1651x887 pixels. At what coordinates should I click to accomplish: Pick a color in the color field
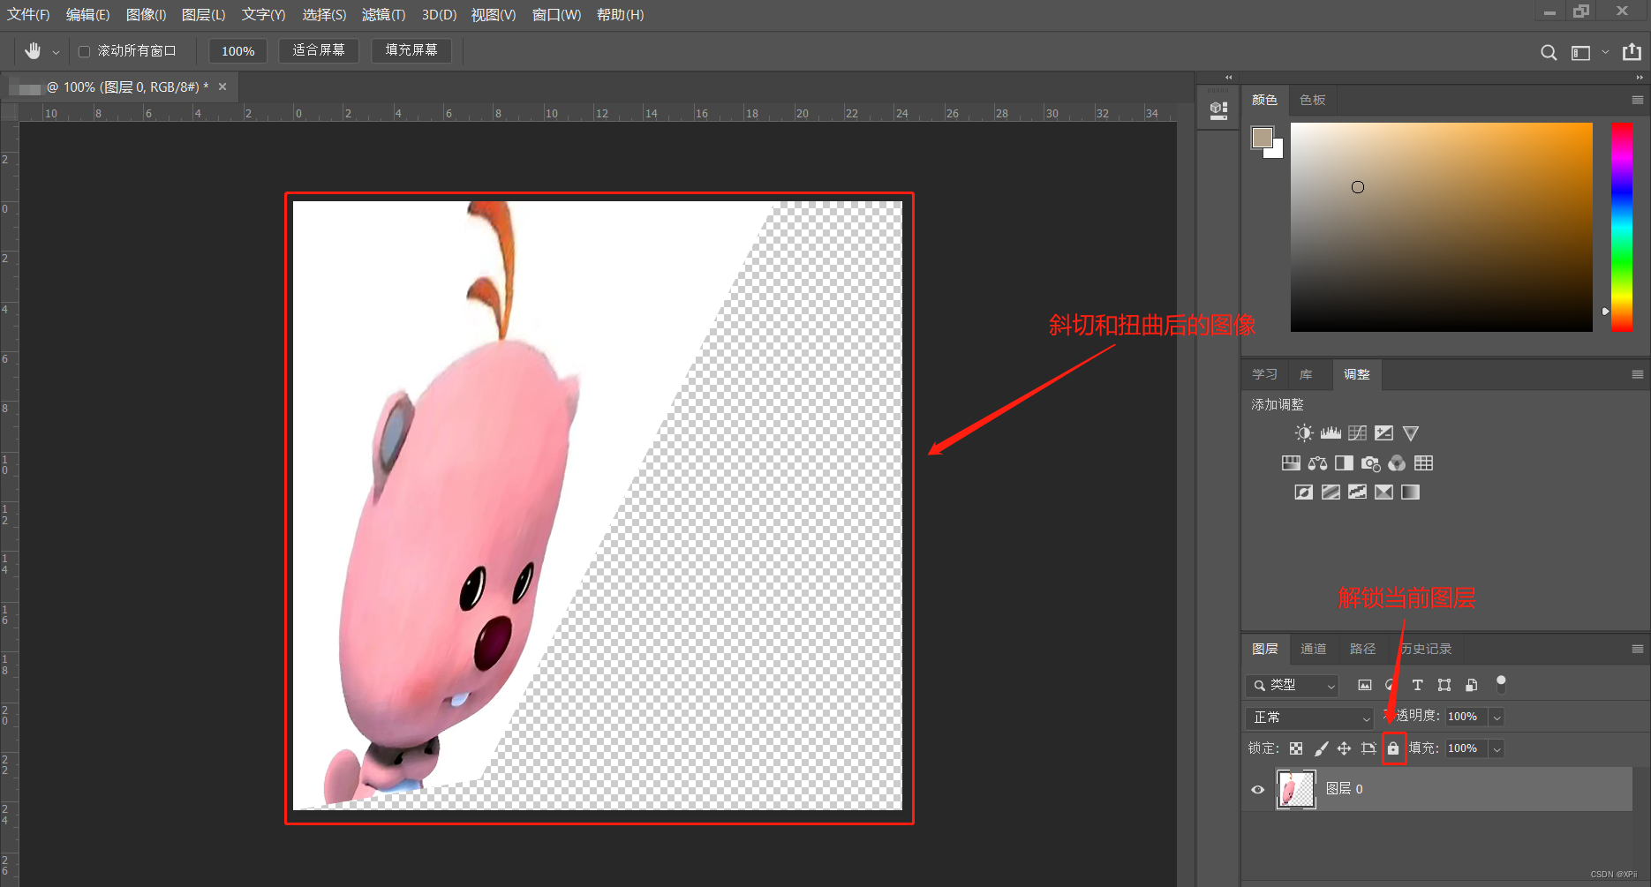1441,227
